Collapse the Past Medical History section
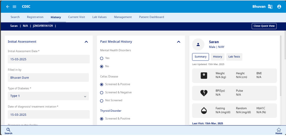The image size is (286, 136). click(x=178, y=42)
